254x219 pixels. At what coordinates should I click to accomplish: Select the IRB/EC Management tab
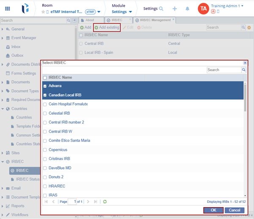[x=155, y=20]
